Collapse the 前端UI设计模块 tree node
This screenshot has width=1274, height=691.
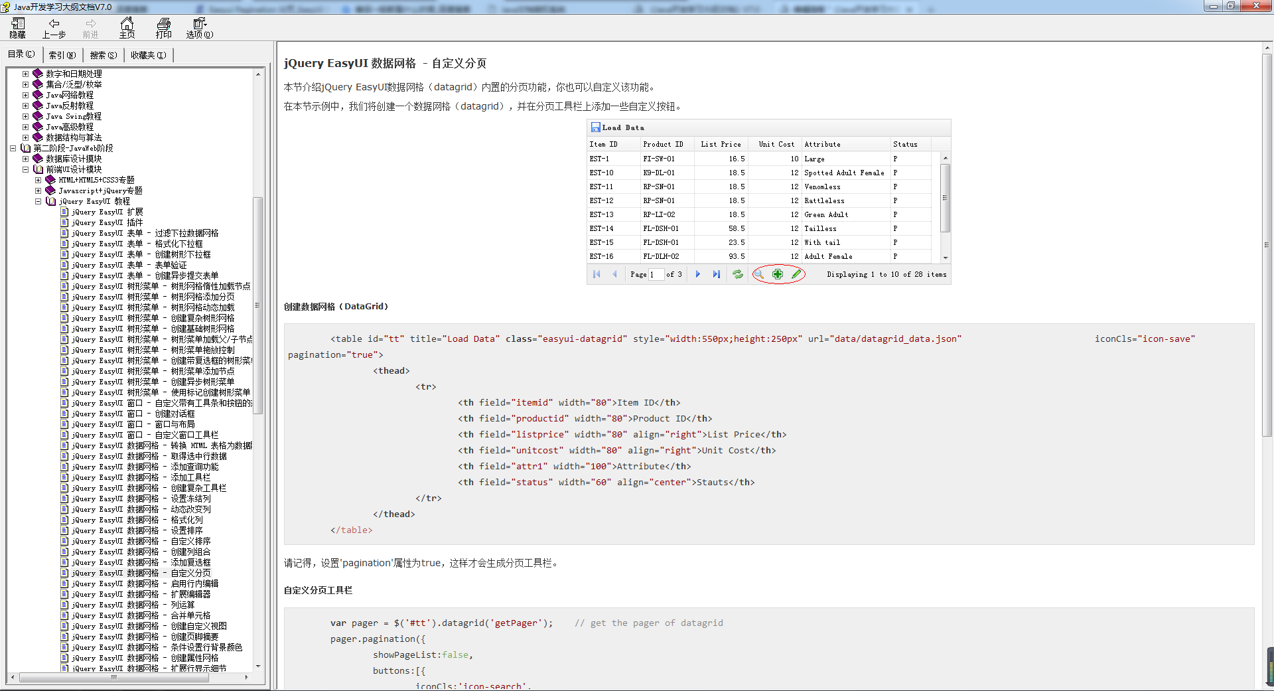[25, 169]
